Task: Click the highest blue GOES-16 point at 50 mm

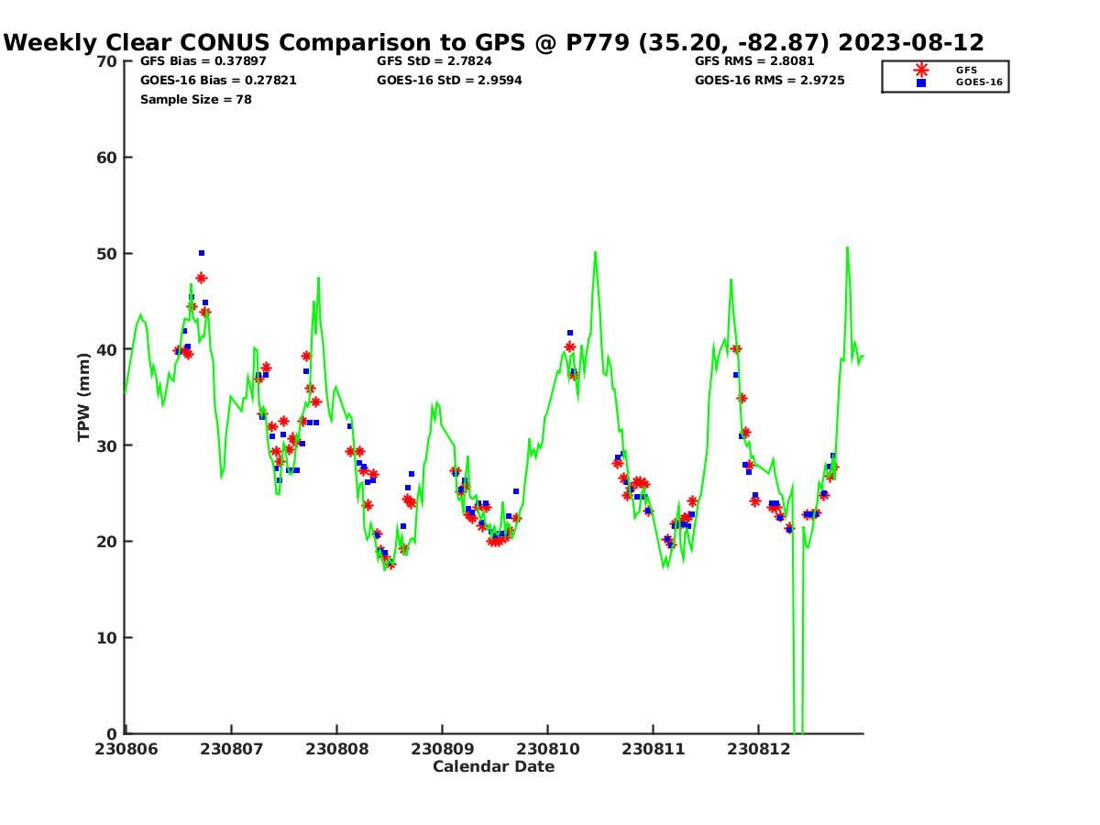Action: tap(202, 253)
